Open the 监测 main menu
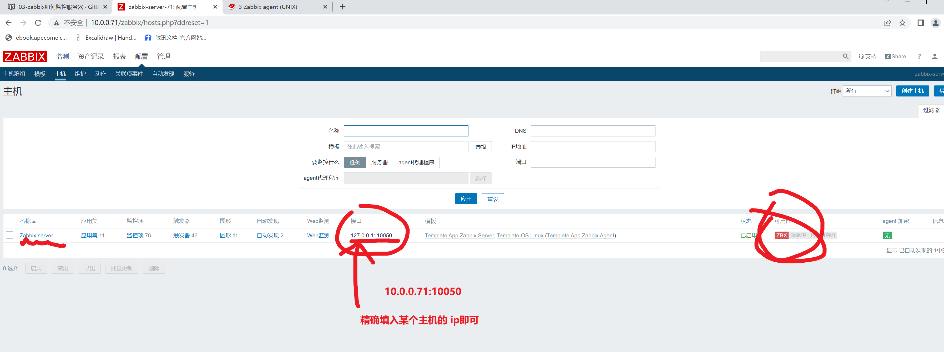Screen dimensions: 944x352 pyautogui.click(x=62, y=57)
